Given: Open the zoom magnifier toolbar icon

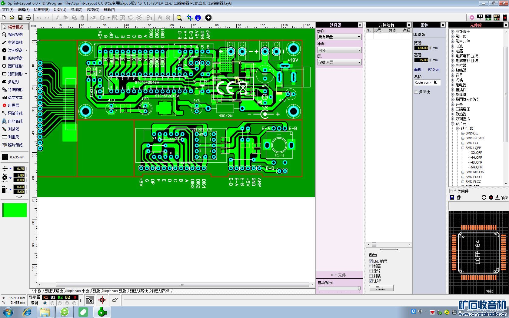Looking at the screenshot, I should [179, 18].
